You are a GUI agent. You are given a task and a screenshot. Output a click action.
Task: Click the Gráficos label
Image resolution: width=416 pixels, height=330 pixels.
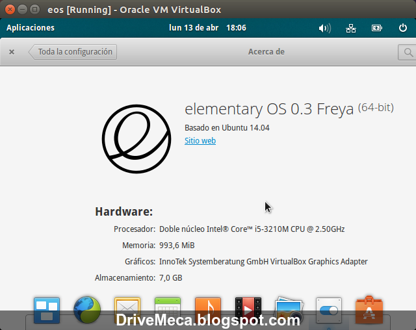pyautogui.click(x=140, y=262)
